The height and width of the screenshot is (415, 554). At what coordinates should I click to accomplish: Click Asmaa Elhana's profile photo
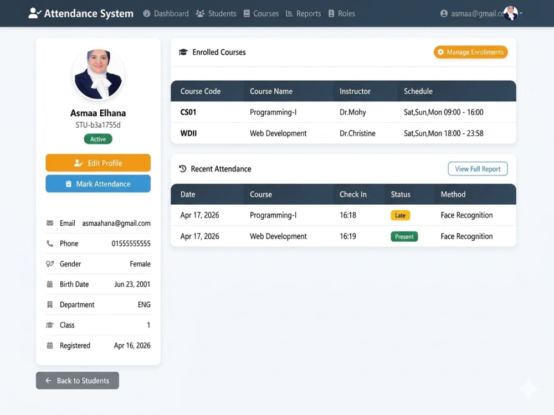[x=98, y=74]
